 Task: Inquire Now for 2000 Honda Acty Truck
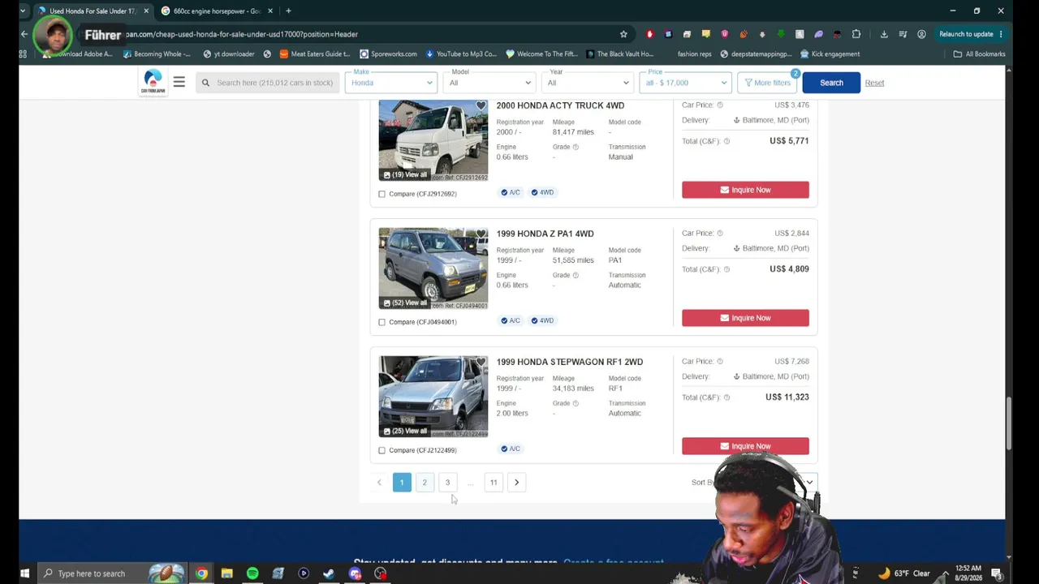745,190
